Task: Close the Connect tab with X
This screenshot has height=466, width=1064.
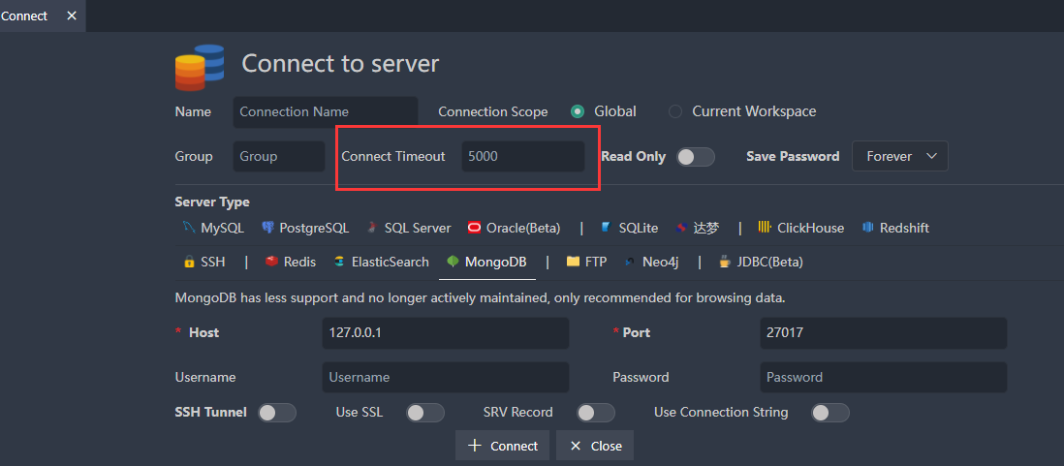Action: (x=72, y=16)
